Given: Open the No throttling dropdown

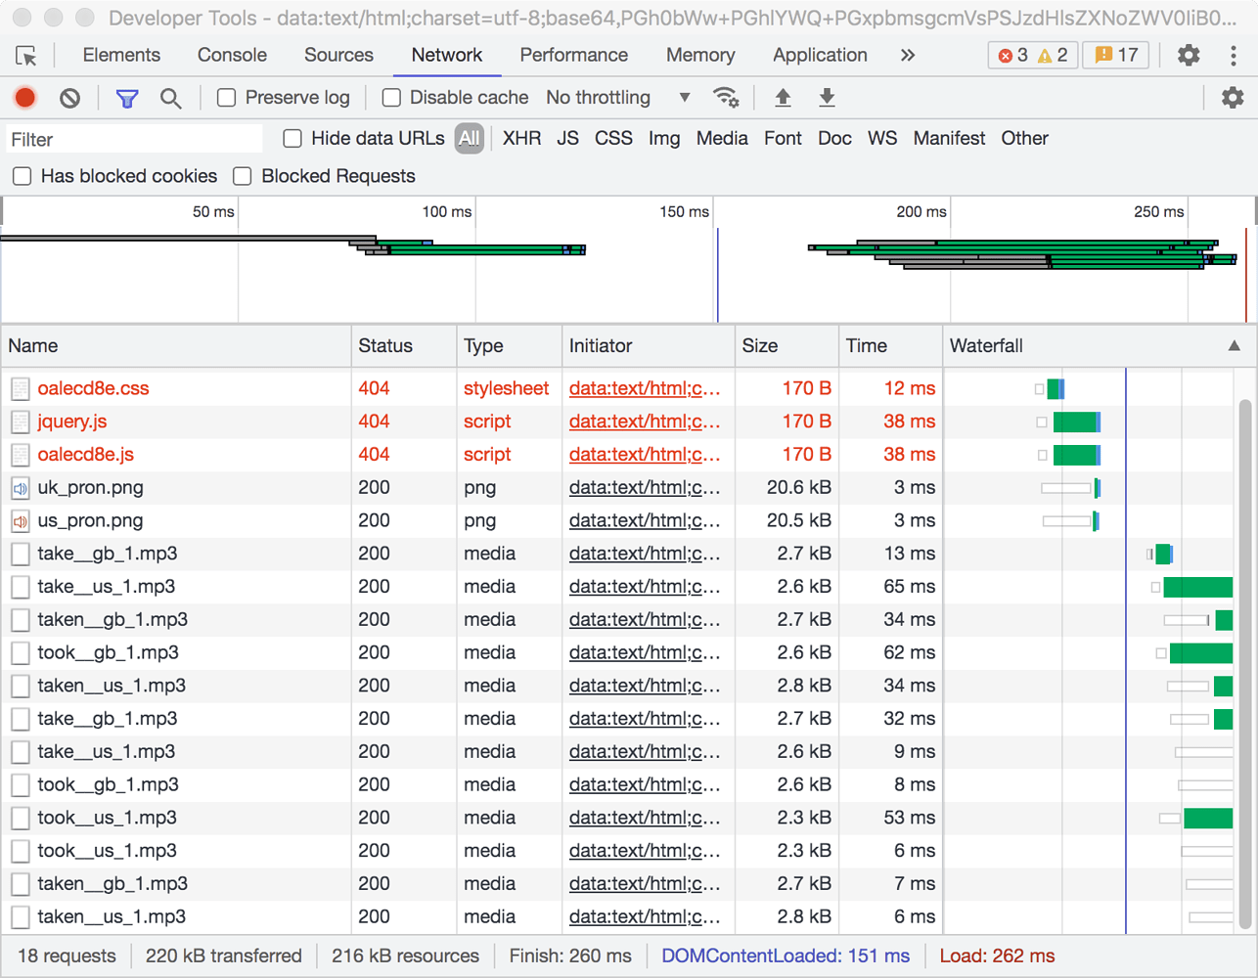Looking at the screenshot, I should point(618,98).
